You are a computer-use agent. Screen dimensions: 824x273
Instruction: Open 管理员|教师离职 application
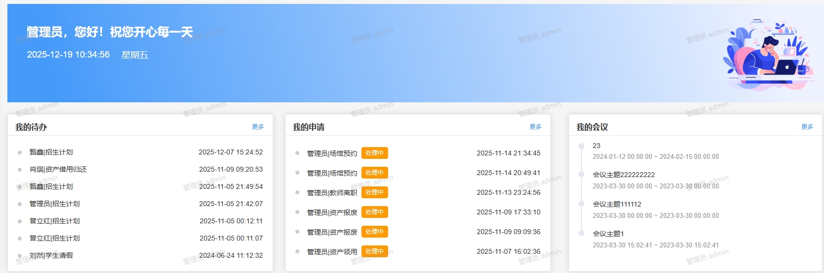pos(332,193)
